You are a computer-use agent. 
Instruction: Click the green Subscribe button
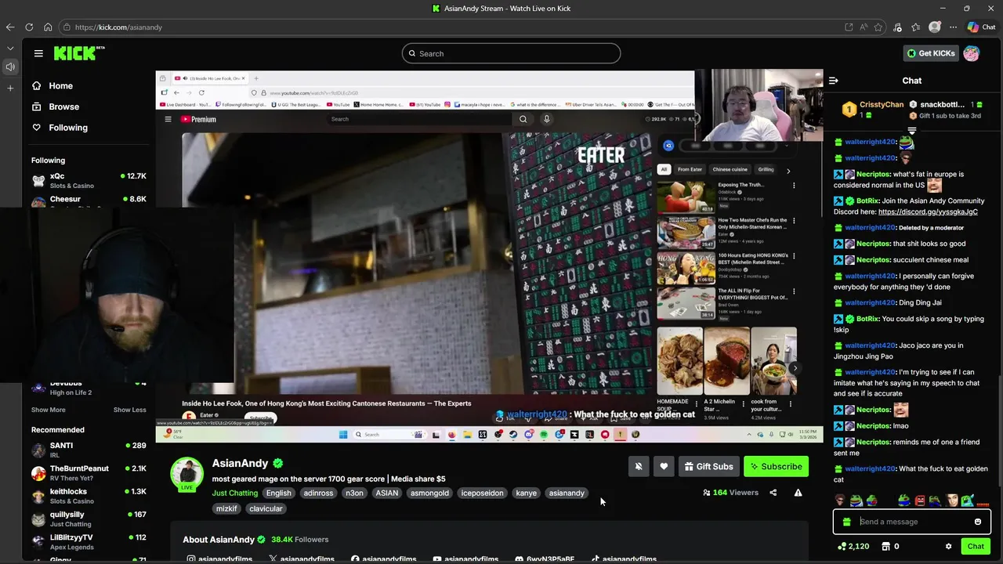[776, 467]
